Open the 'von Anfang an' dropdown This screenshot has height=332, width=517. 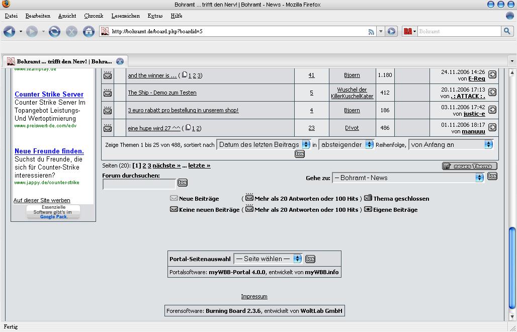click(451, 145)
